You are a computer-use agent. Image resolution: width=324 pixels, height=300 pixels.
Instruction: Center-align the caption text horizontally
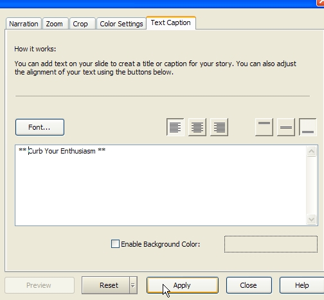[x=197, y=127]
